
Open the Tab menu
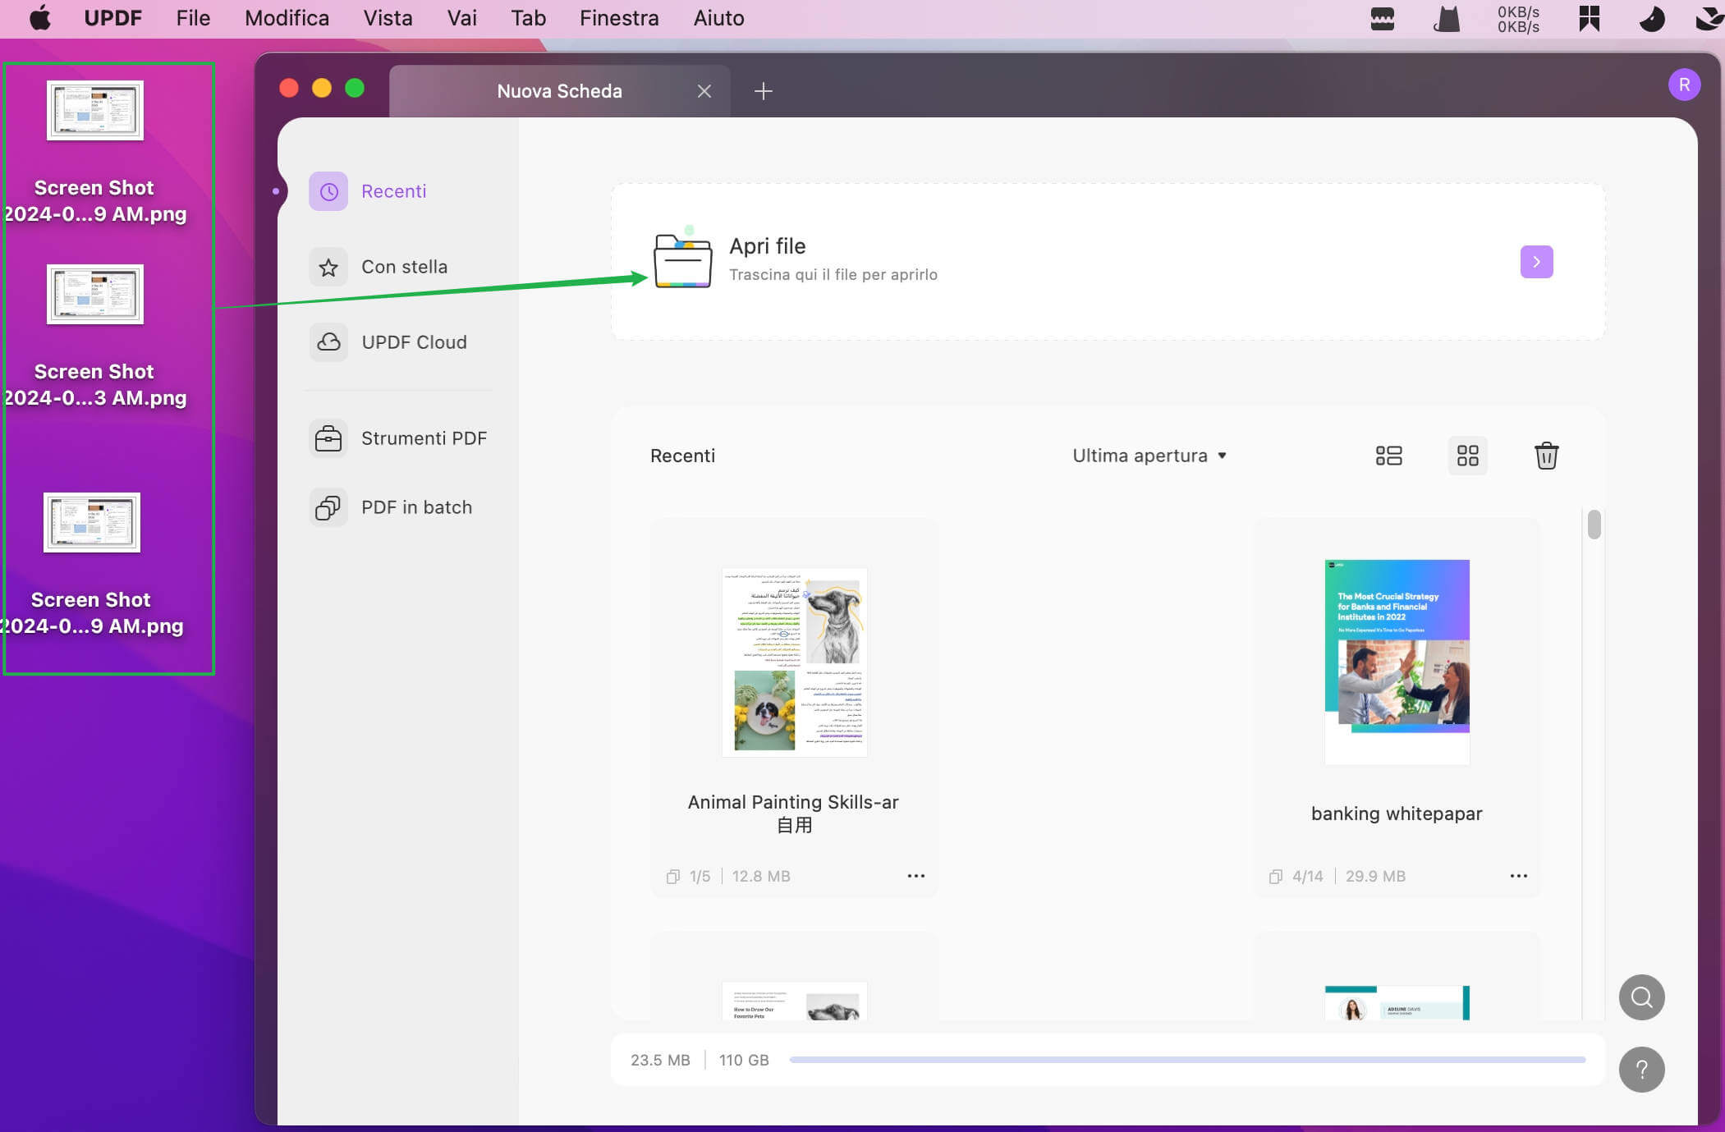(x=528, y=18)
